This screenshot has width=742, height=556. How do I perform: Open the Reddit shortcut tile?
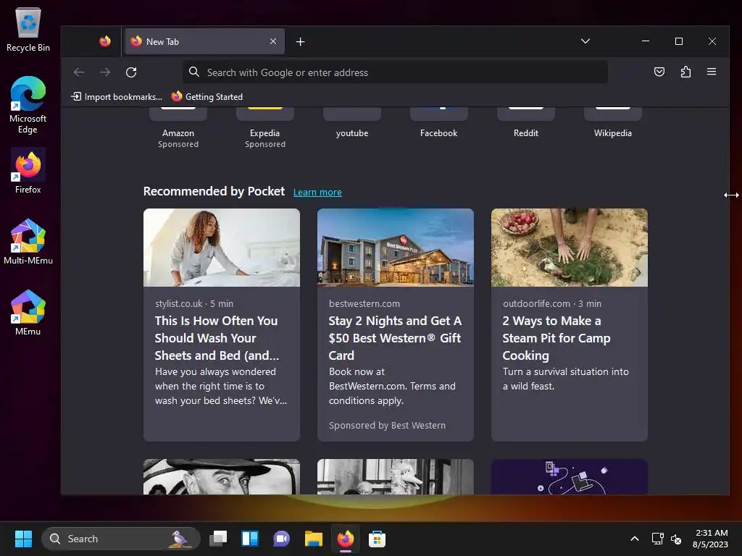(x=526, y=124)
